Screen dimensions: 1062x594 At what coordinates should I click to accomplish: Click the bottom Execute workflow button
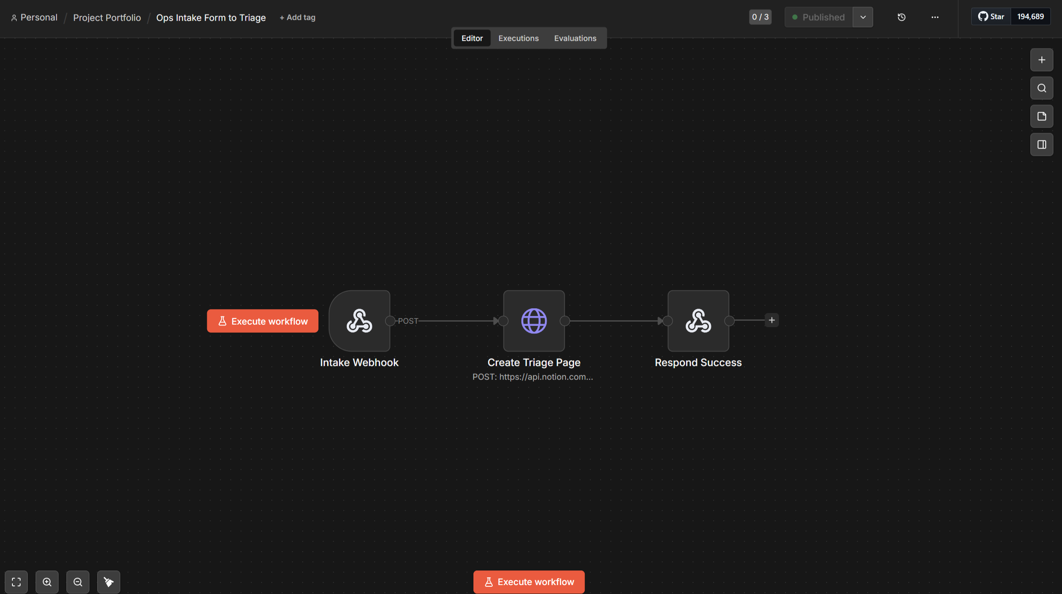click(x=529, y=582)
